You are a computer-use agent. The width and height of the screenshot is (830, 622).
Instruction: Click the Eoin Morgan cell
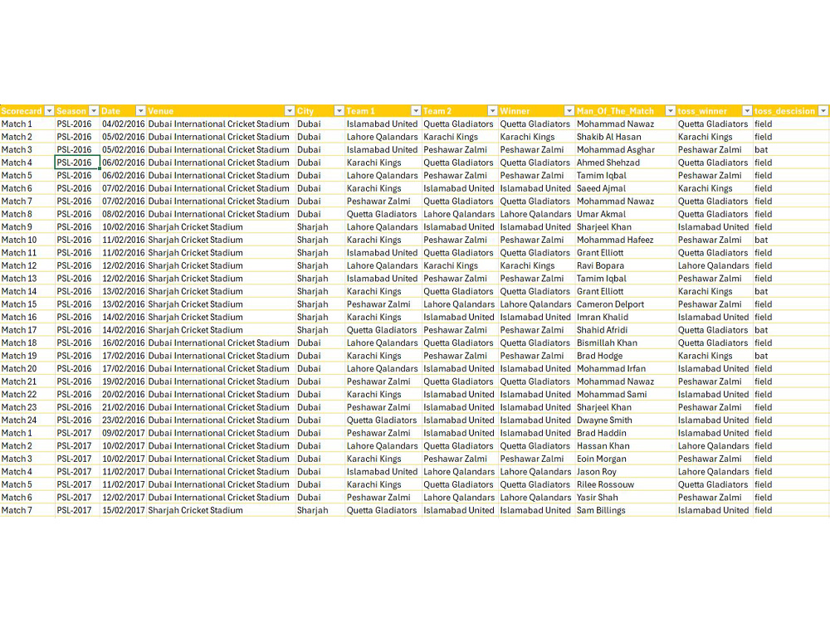pos(625,459)
